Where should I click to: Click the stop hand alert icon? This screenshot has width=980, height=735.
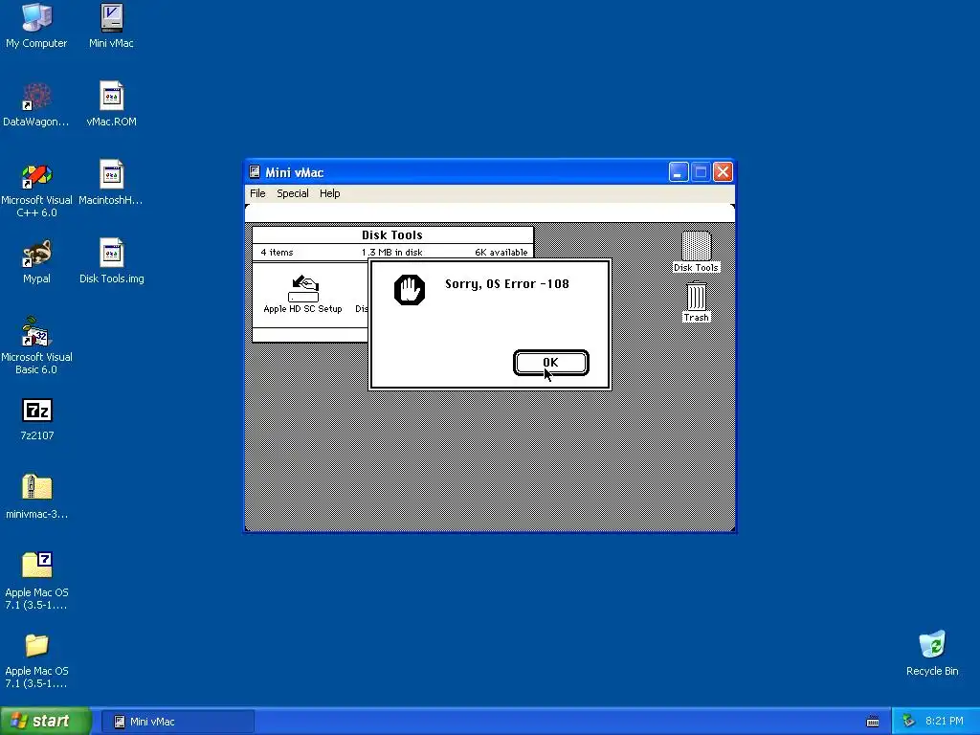(x=410, y=289)
